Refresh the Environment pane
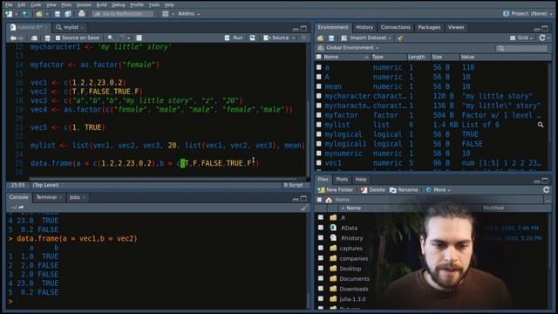This screenshot has width=558, height=314. pos(542,38)
